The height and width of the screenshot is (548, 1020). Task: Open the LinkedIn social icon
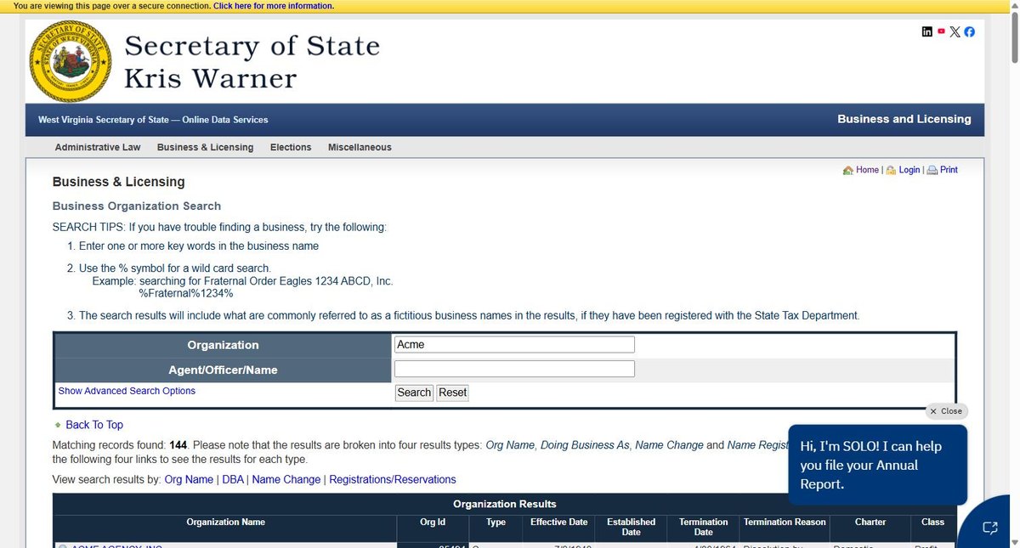click(927, 31)
